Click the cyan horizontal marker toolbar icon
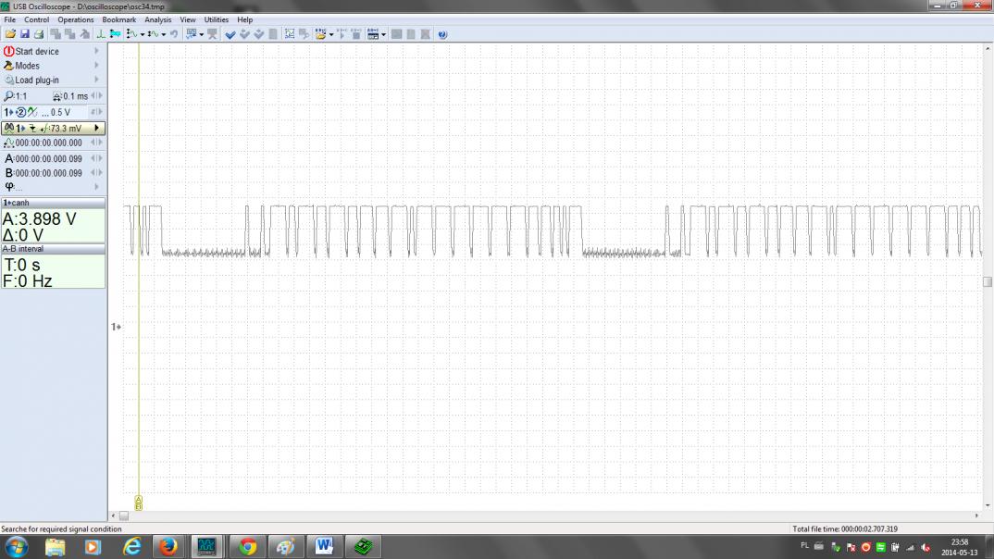 click(115, 34)
